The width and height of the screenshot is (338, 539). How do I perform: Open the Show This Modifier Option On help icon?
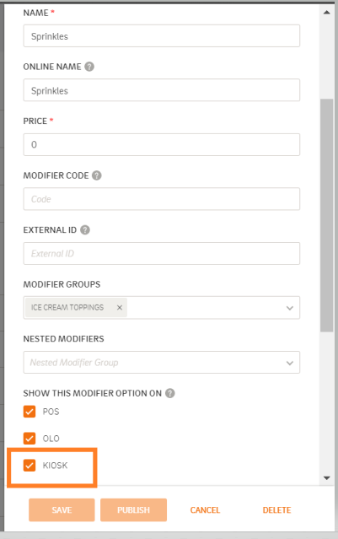[x=170, y=393]
